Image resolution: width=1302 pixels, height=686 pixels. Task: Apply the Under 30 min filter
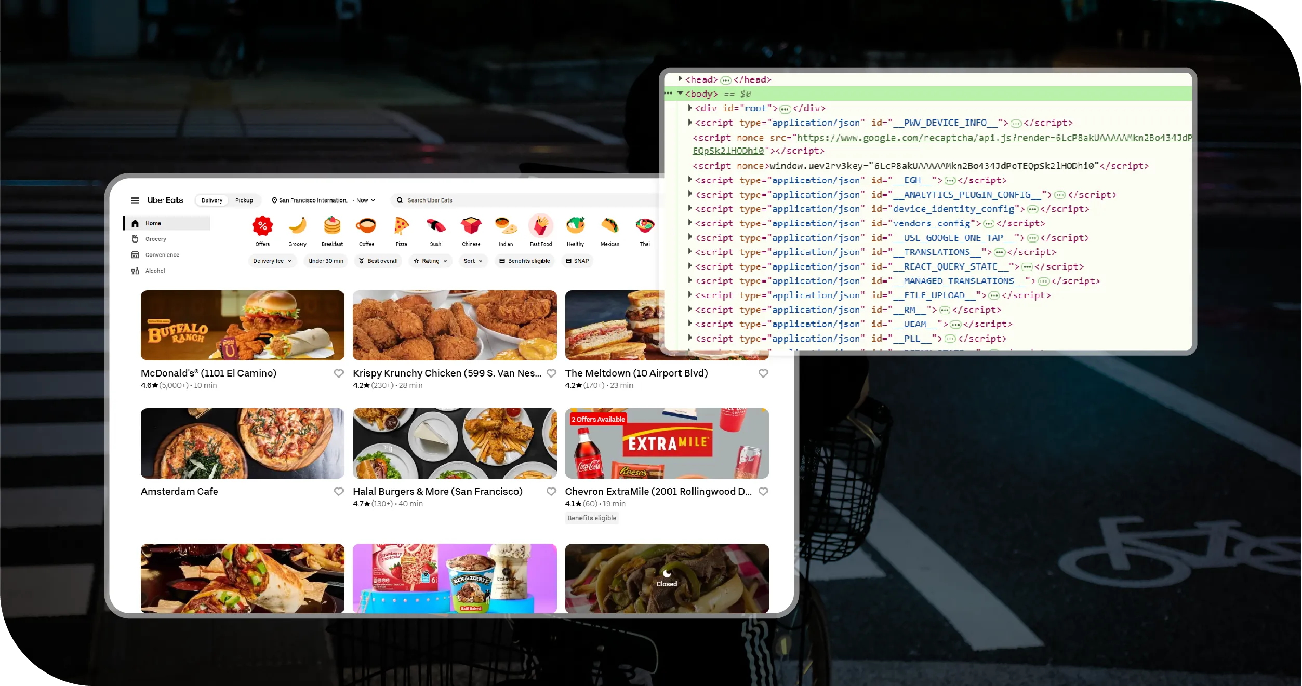326,261
